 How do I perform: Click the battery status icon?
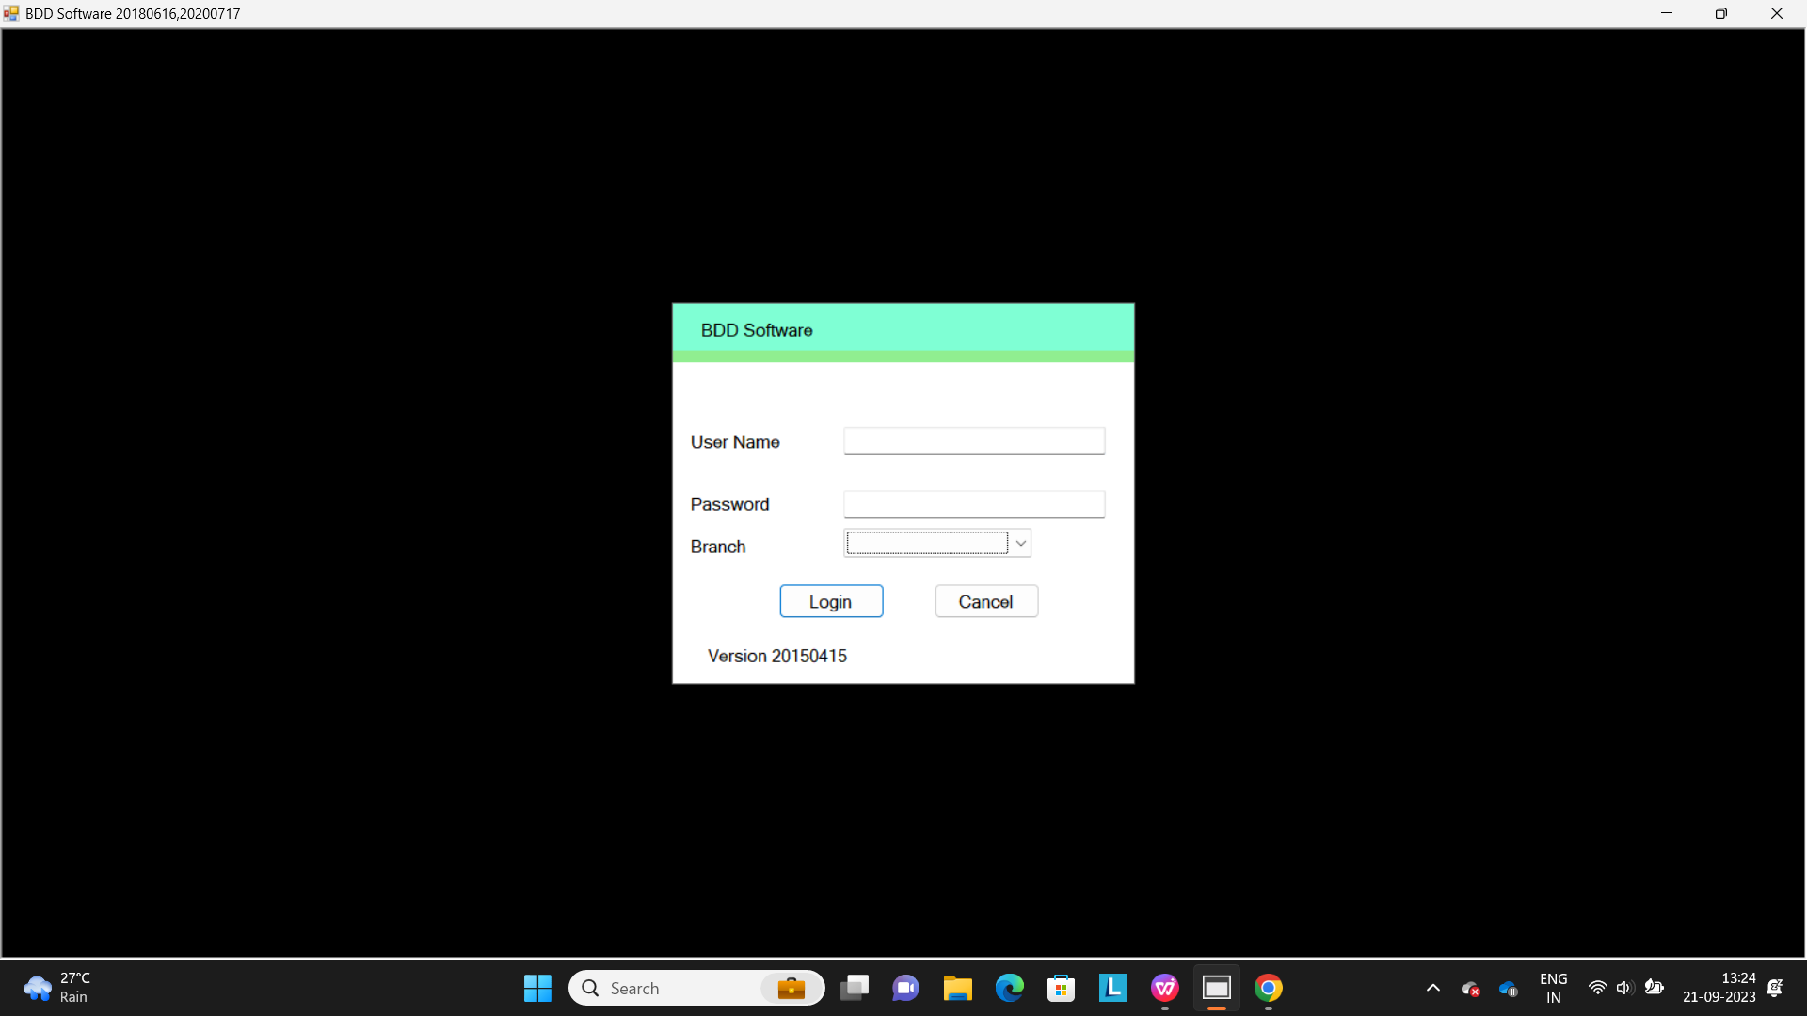[1654, 988]
